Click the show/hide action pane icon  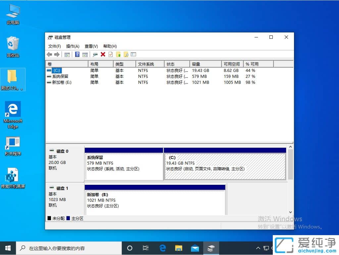click(85, 54)
